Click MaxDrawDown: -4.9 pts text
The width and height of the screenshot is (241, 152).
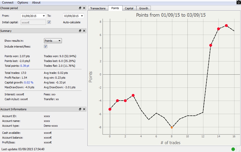pos(19,87)
